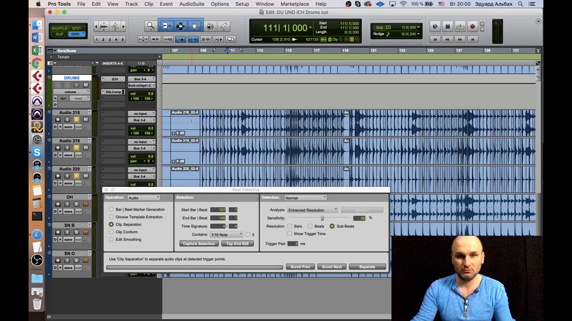Click the Tap End B|B button
Viewport: 572px width, 321px height.
237,244
